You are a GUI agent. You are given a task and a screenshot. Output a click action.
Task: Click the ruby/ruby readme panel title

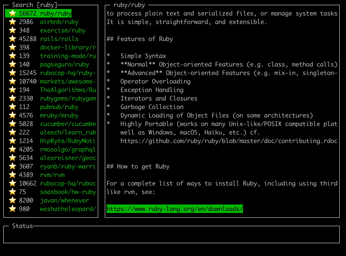tap(129, 5)
